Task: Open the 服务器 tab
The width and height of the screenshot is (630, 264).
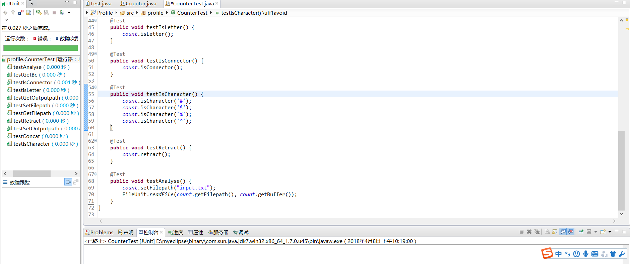Action: tap(218, 232)
